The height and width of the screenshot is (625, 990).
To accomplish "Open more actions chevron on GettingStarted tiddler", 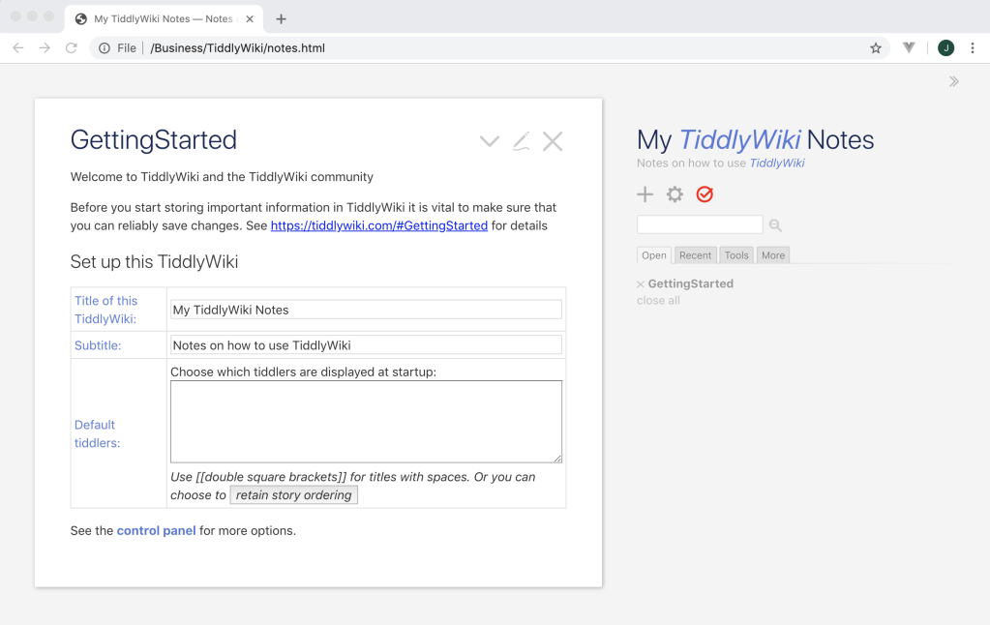I will [490, 142].
